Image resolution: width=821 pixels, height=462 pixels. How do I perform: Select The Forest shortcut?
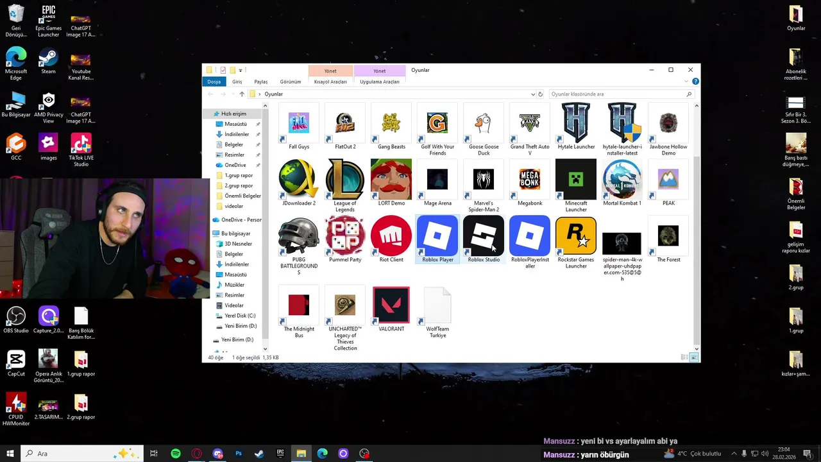tap(668, 235)
